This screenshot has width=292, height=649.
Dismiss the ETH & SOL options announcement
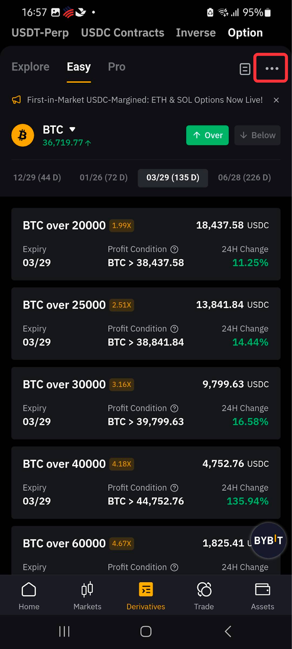point(276,100)
